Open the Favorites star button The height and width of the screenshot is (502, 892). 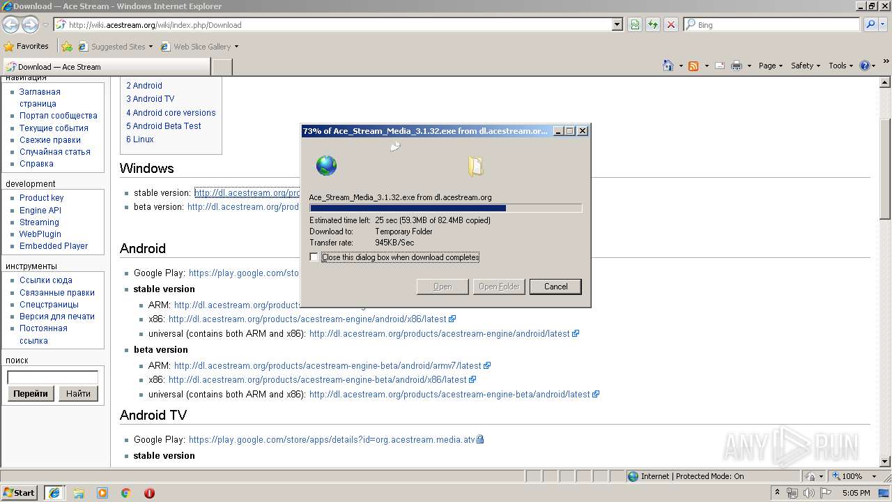click(26, 46)
